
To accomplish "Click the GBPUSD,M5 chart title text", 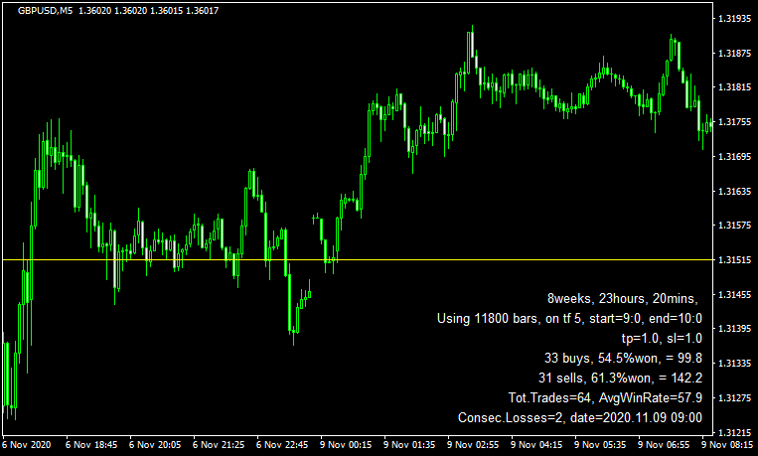I will tap(38, 10).
